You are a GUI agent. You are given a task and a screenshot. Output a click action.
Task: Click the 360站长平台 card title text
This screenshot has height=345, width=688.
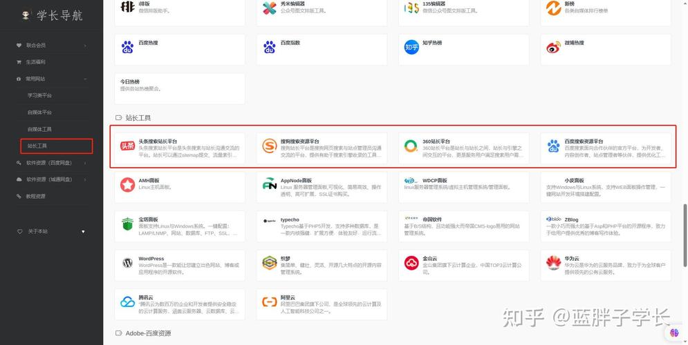coord(436,142)
